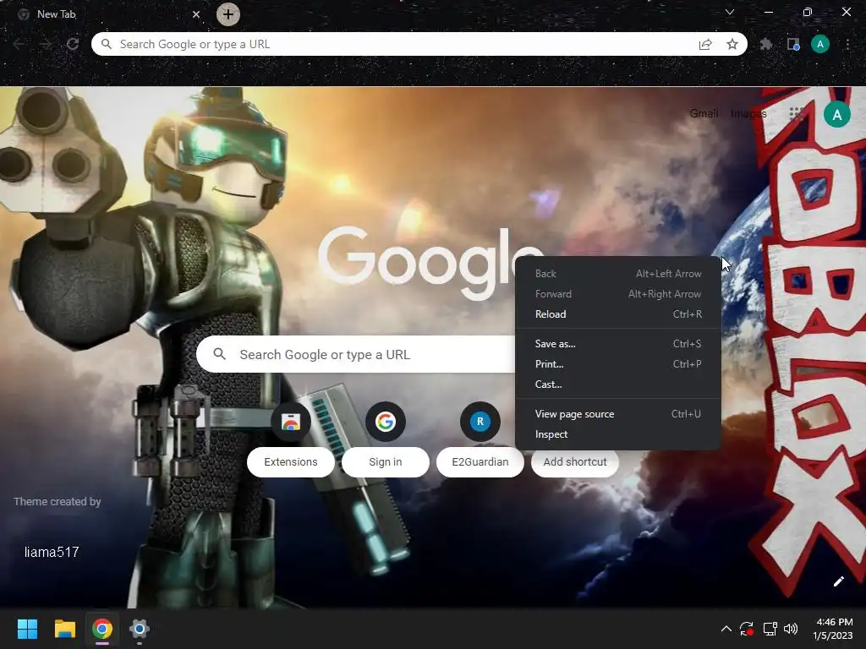Choose View page source from context menu
This screenshot has width=866, height=649.
tap(618, 414)
